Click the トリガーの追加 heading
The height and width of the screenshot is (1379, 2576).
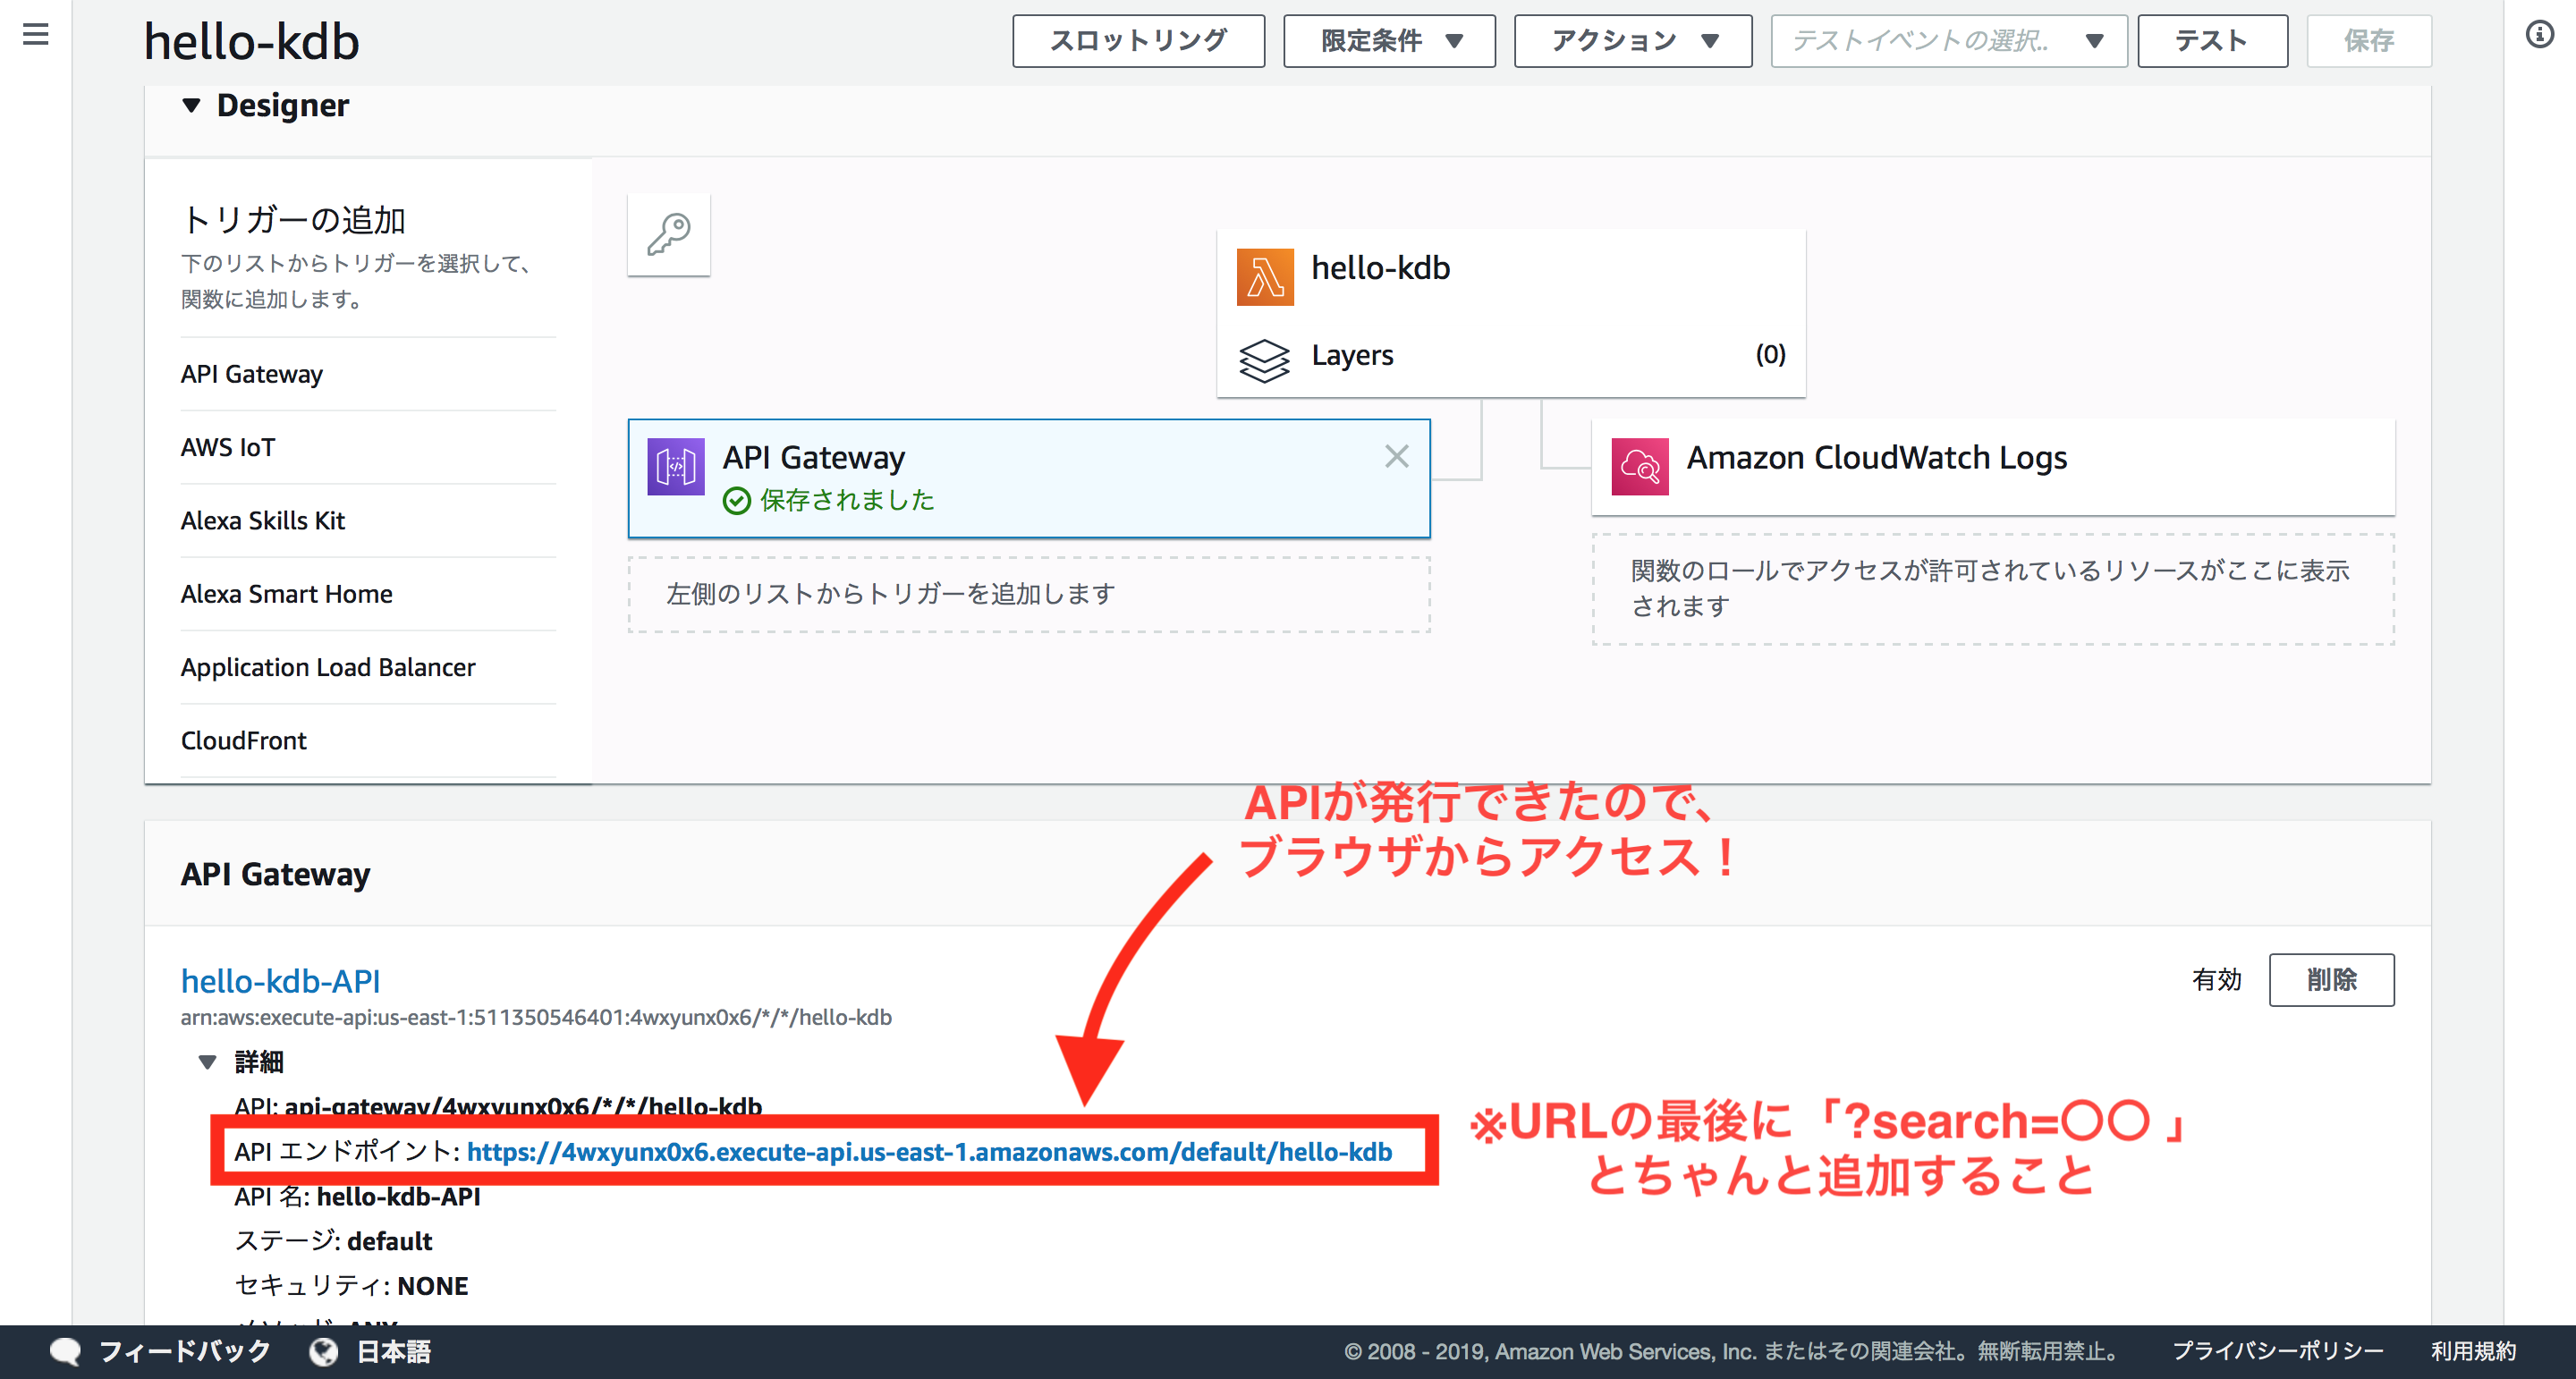tap(293, 220)
